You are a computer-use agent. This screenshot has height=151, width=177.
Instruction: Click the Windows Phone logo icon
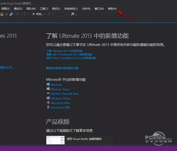click(x=48, y=98)
